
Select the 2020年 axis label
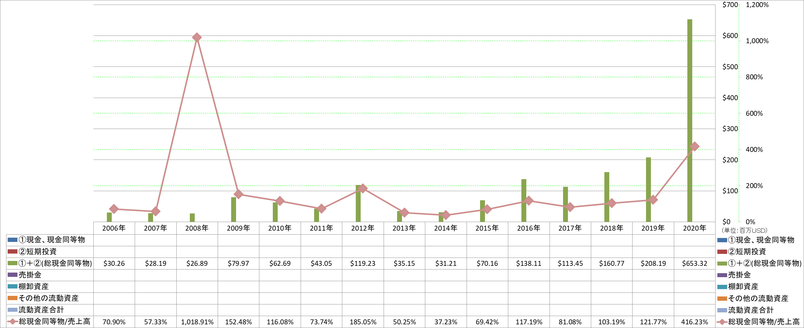click(695, 228)
